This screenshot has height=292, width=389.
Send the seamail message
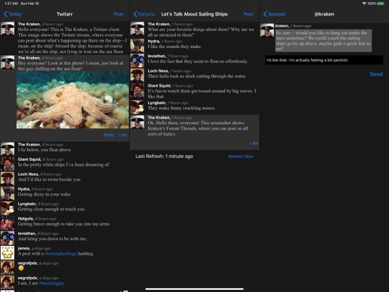(x=376, y=74)
